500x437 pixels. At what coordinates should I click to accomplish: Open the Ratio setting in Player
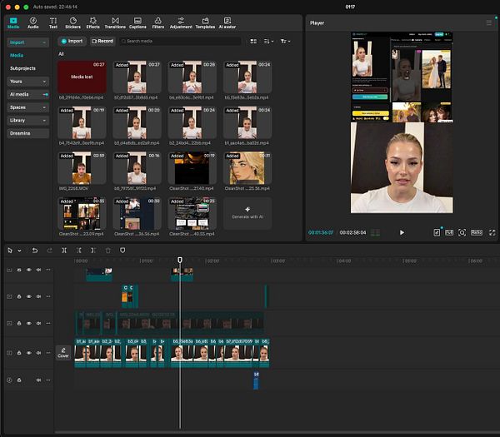(477, 232)
